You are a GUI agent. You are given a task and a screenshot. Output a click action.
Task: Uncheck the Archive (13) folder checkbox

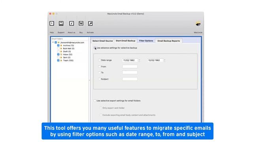tap(58, 46)
